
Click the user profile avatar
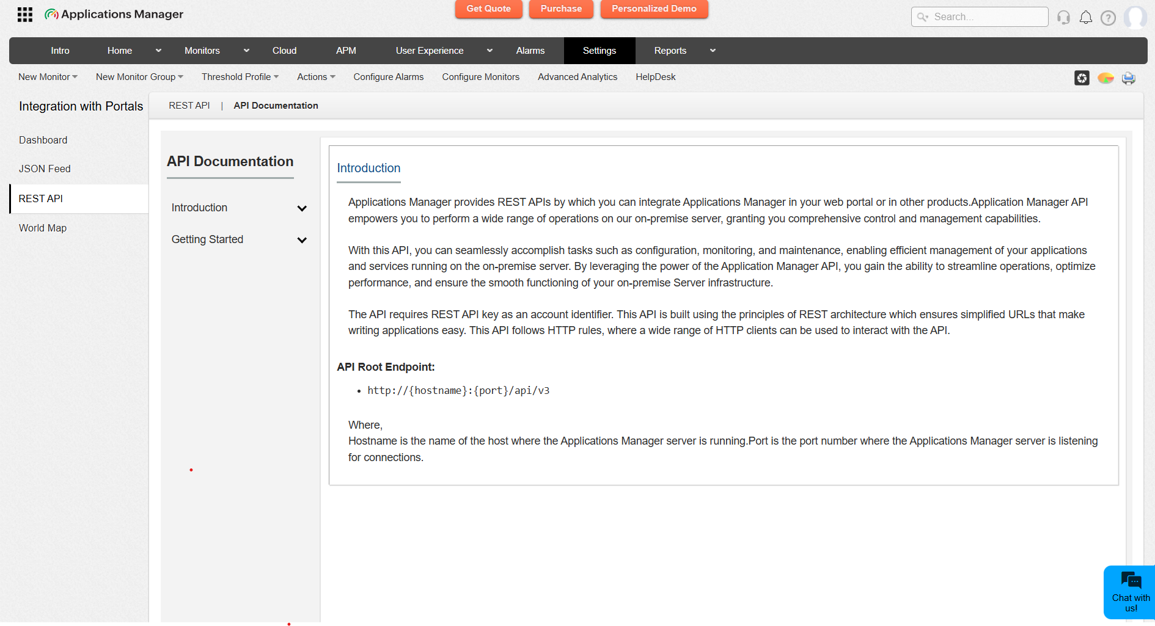tap(1135, 17)
